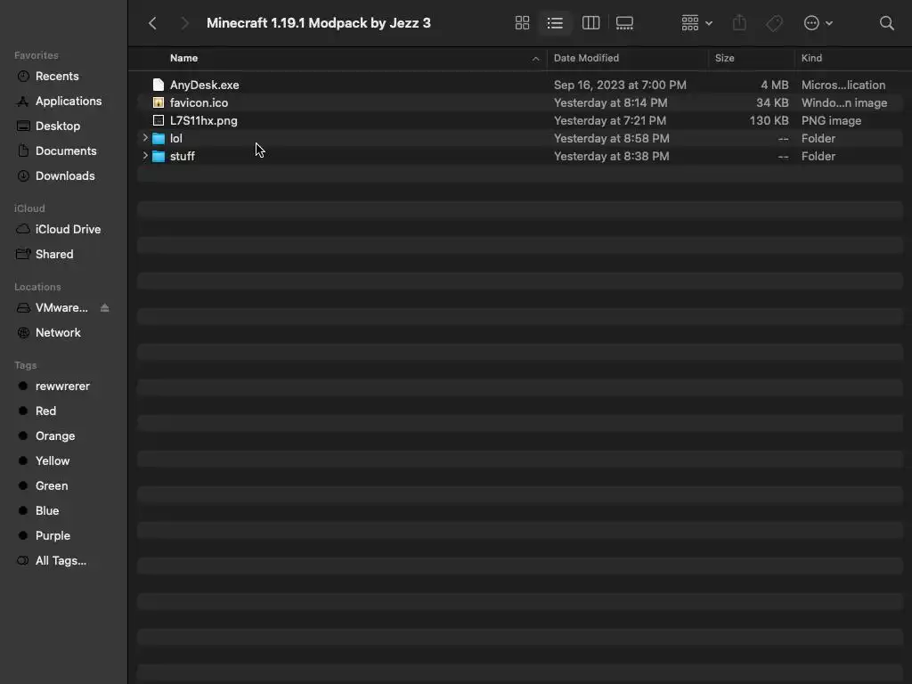Open the Shared sidebar location
This screenshot has width=912, height=684.
[x=54, y=255]
